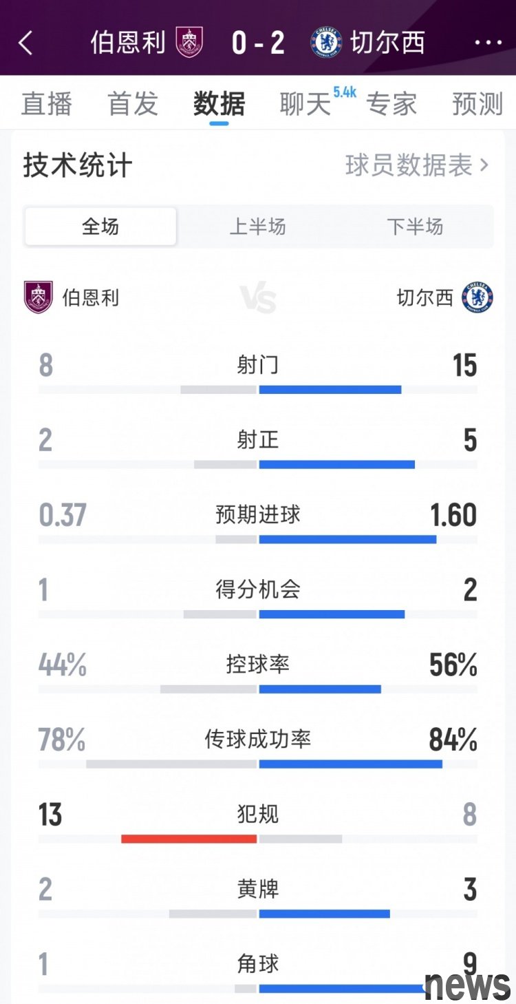Tap the 切尔西 team name in header

(388, 43)
